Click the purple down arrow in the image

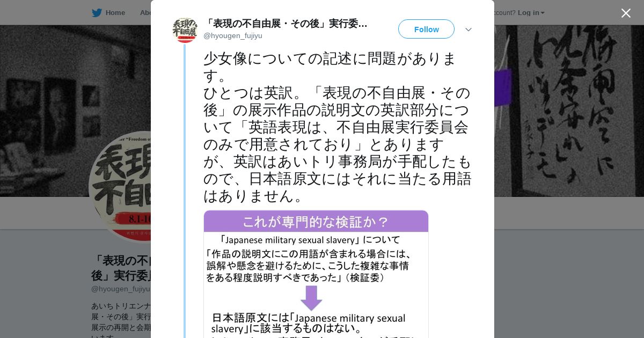pos(311,297)
